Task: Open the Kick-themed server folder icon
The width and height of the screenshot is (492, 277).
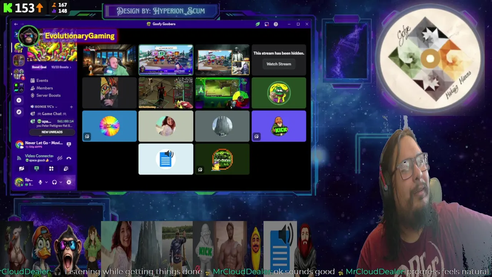Action: click(18, 87)
